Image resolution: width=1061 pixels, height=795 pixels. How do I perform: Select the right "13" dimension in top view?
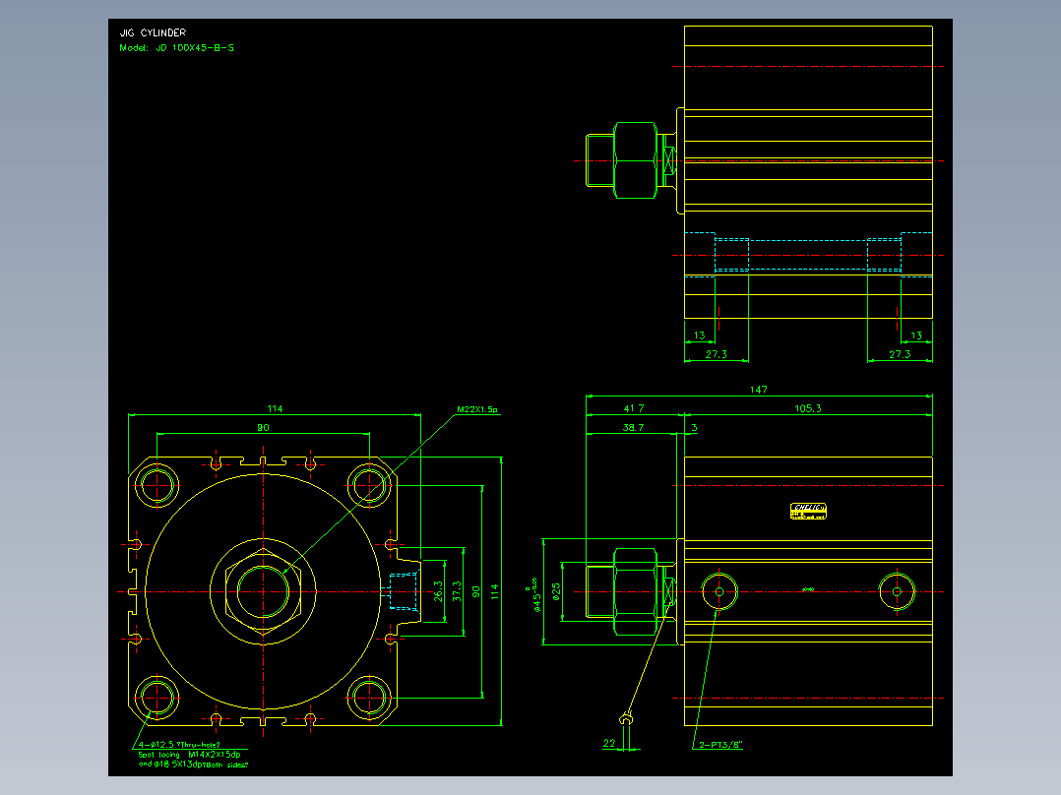[916, 335]
